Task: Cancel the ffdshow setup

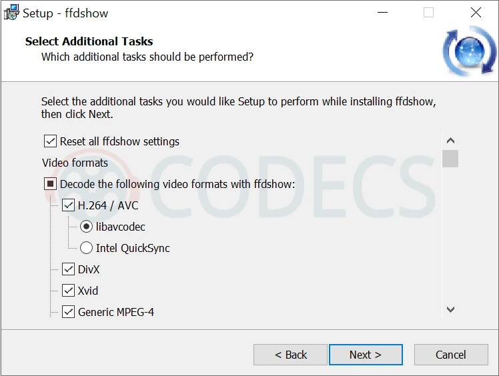Action: 450,355
